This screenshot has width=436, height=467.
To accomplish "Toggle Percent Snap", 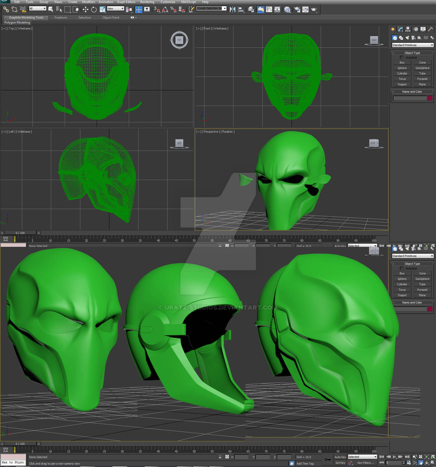I will tap(173, 9).
